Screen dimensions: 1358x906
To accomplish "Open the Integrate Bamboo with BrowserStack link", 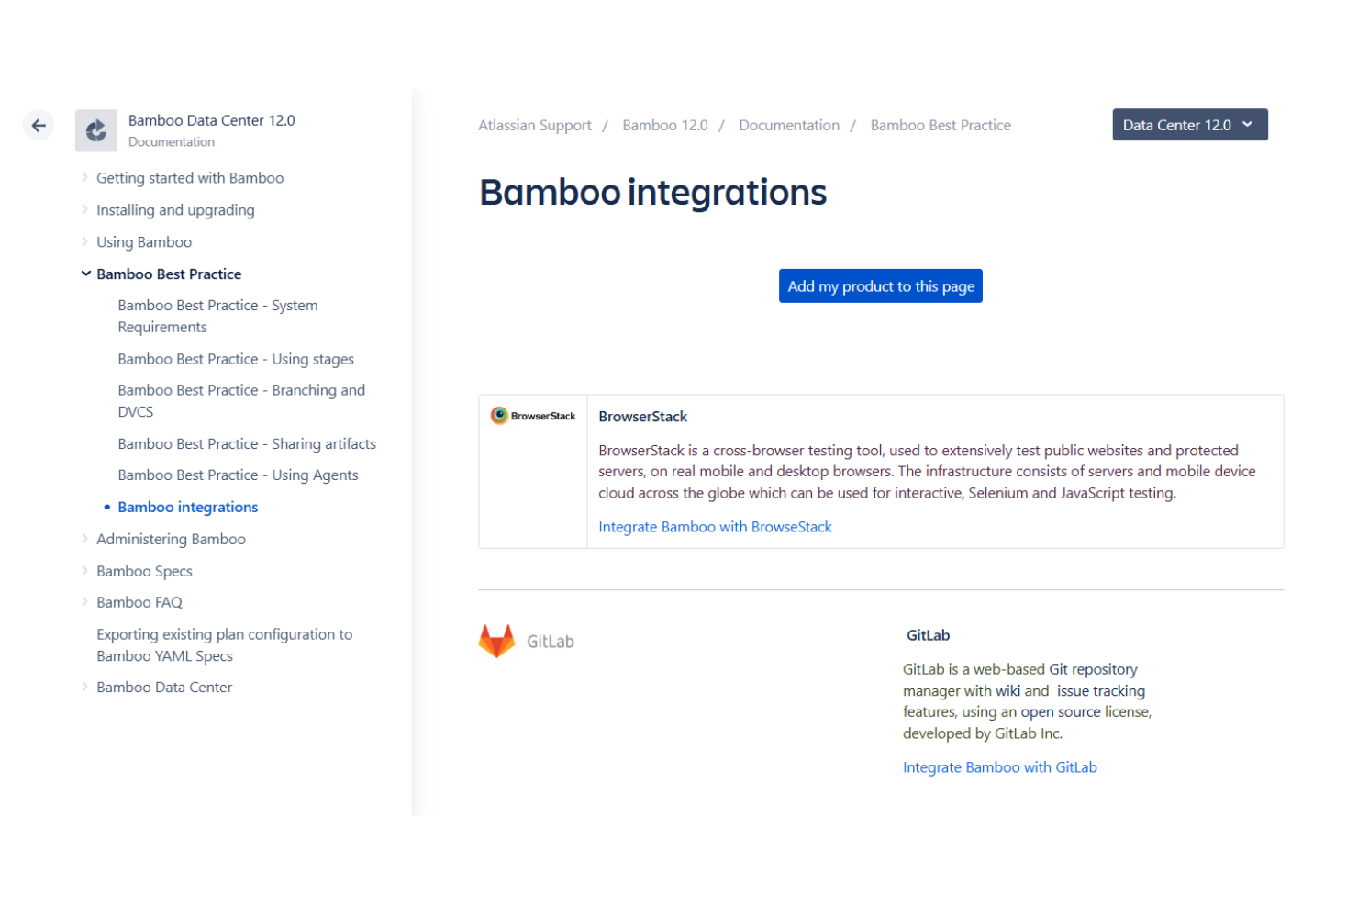I will (715, 526).
